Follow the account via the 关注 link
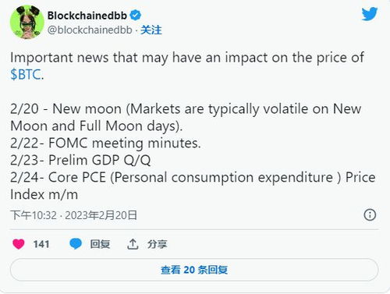 point(151,30)
